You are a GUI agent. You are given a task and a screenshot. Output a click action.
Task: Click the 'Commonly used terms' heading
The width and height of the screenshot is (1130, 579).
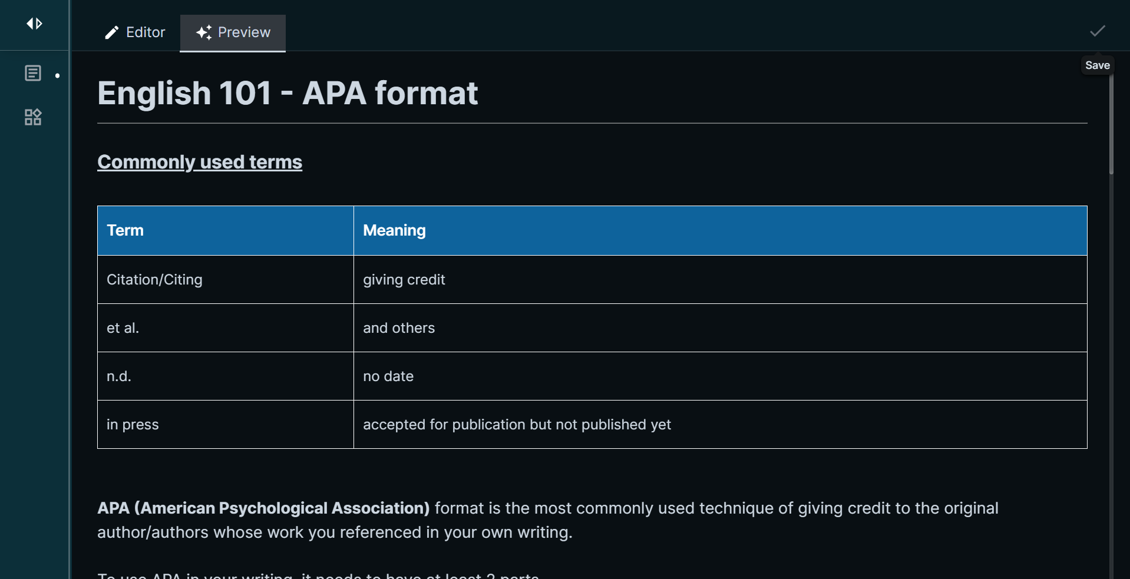click(200, 162)
